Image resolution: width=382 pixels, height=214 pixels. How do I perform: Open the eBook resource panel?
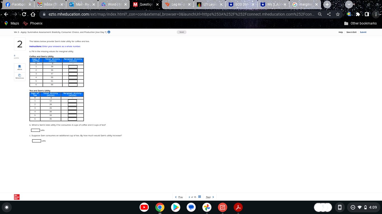20,67
